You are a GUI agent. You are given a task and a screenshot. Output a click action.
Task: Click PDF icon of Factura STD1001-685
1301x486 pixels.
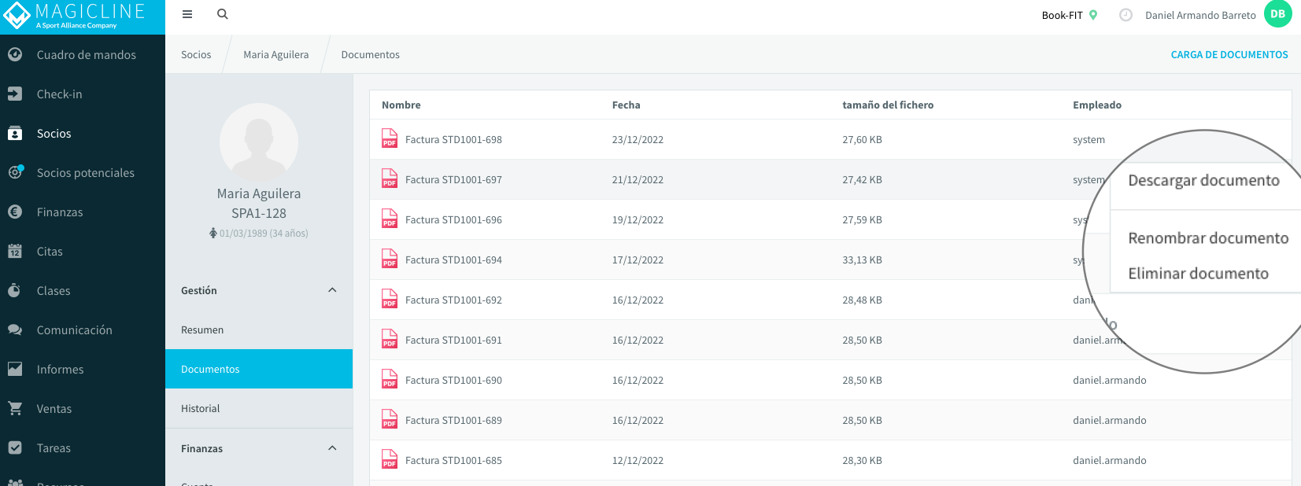[390, 459]
